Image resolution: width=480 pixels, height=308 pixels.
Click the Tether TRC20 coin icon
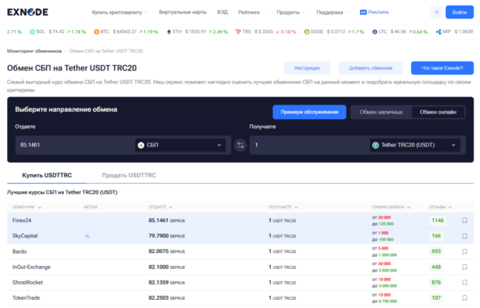(375, 145)
